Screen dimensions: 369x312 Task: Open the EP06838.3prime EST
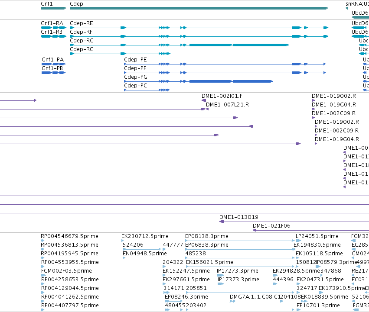click(207, 245)
